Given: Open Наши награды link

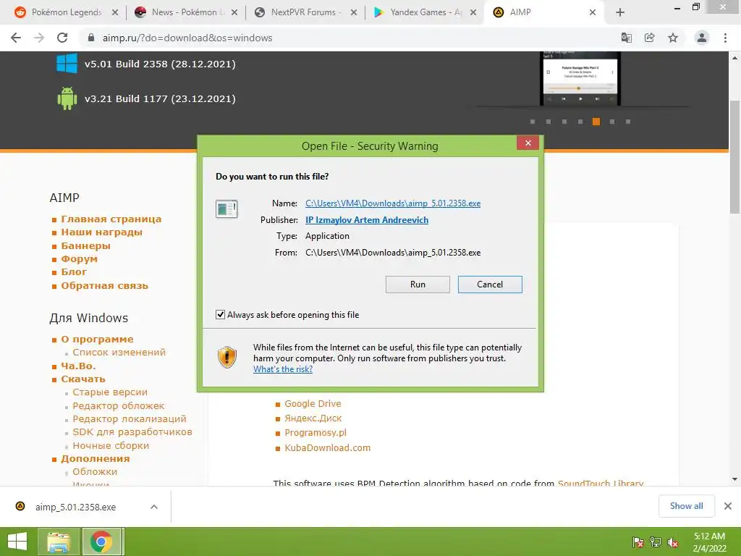Looking at the screenshot, I should [101, 232].
